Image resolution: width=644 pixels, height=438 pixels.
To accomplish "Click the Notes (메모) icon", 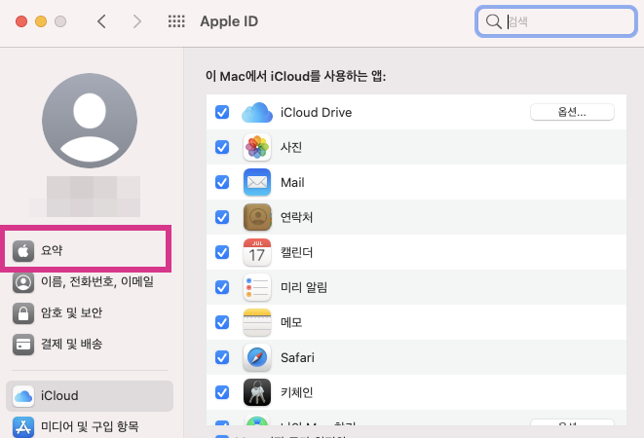I will [x=257, y=322].
